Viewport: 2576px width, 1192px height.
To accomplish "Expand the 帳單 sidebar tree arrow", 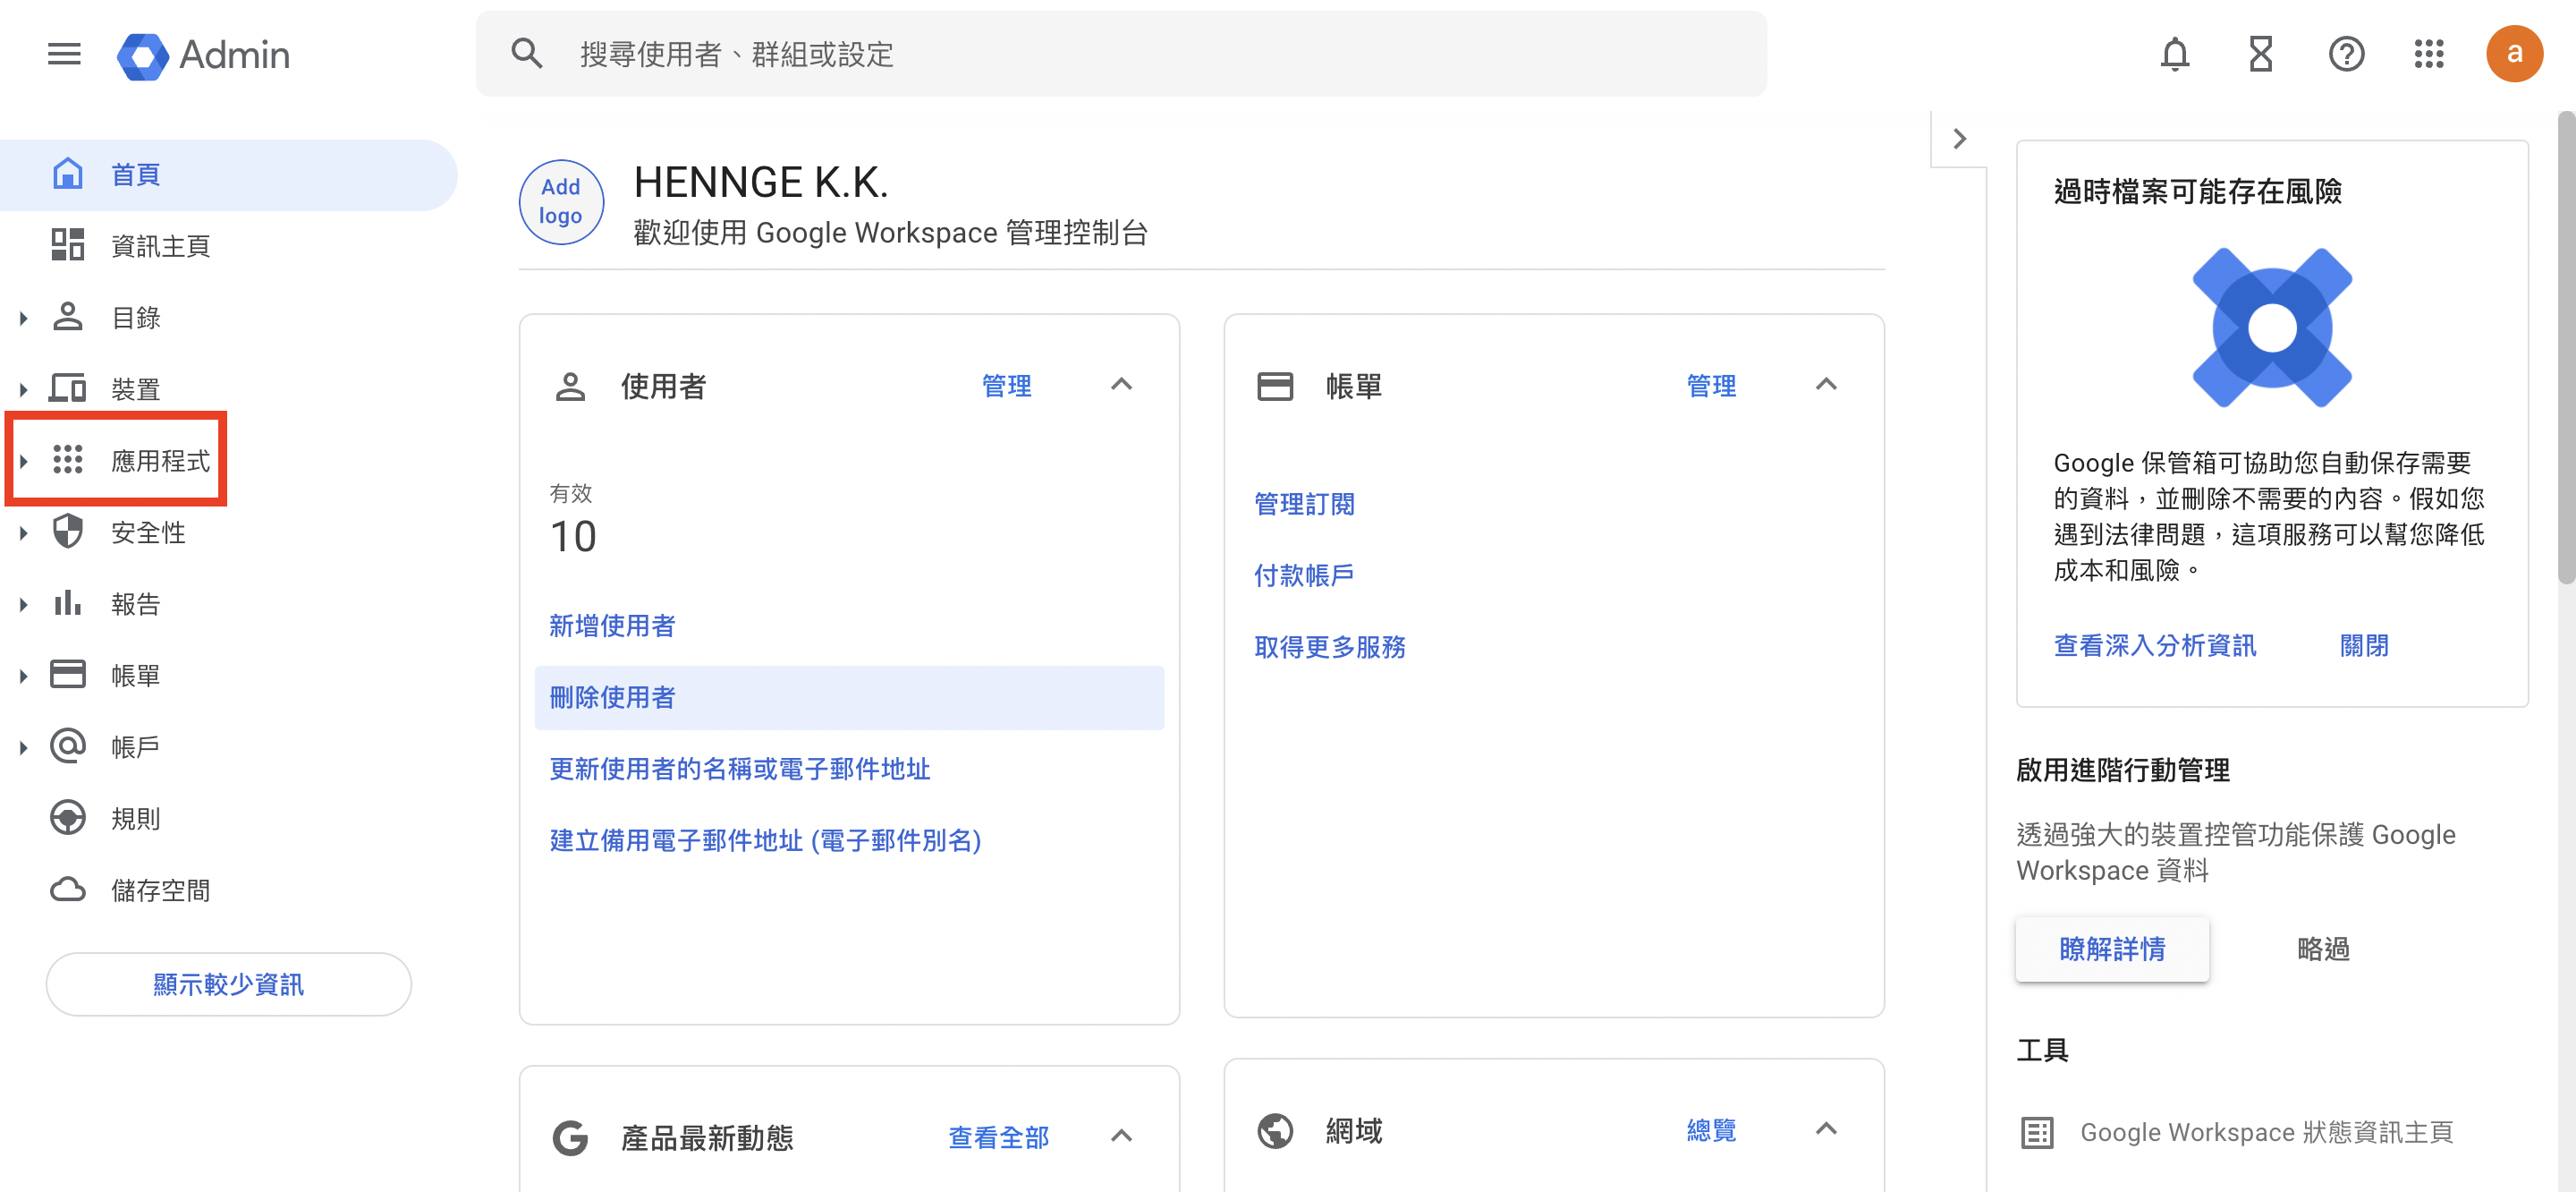I will [23, 676].
